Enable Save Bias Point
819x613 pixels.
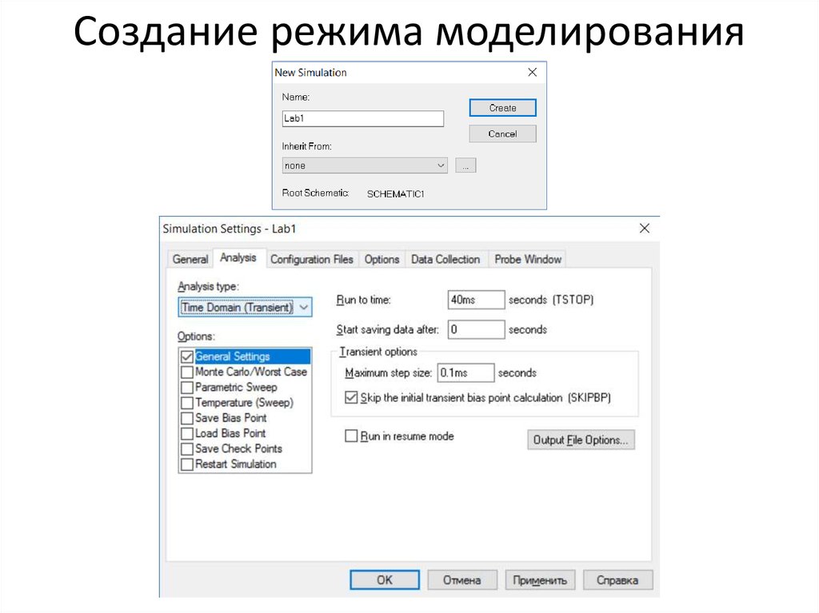tap(186, 417)
